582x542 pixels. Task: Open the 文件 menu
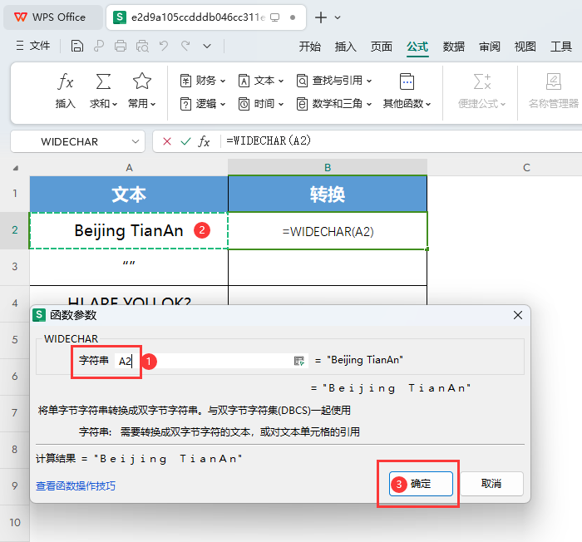pyautogui.click(x=33, y=46)
